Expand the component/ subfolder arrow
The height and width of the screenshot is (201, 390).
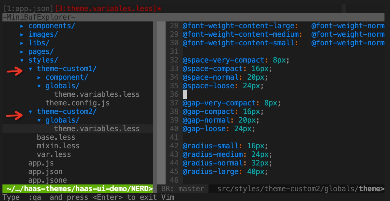(x=39, y=78)
